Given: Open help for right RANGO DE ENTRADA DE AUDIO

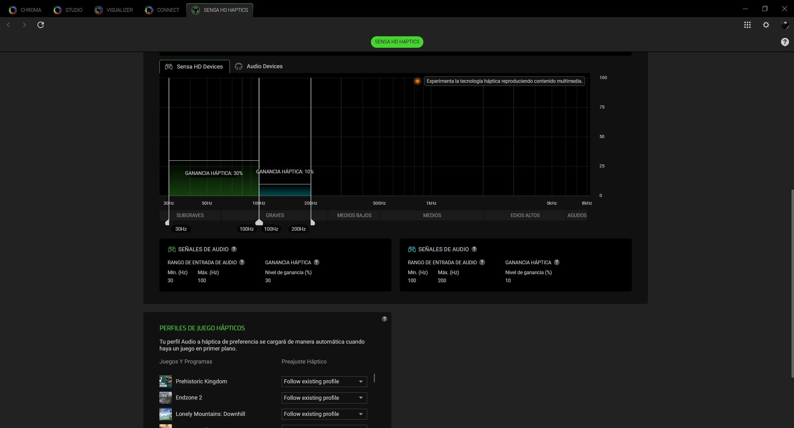Looking at the screenshot, I should [x=482, y=262].
